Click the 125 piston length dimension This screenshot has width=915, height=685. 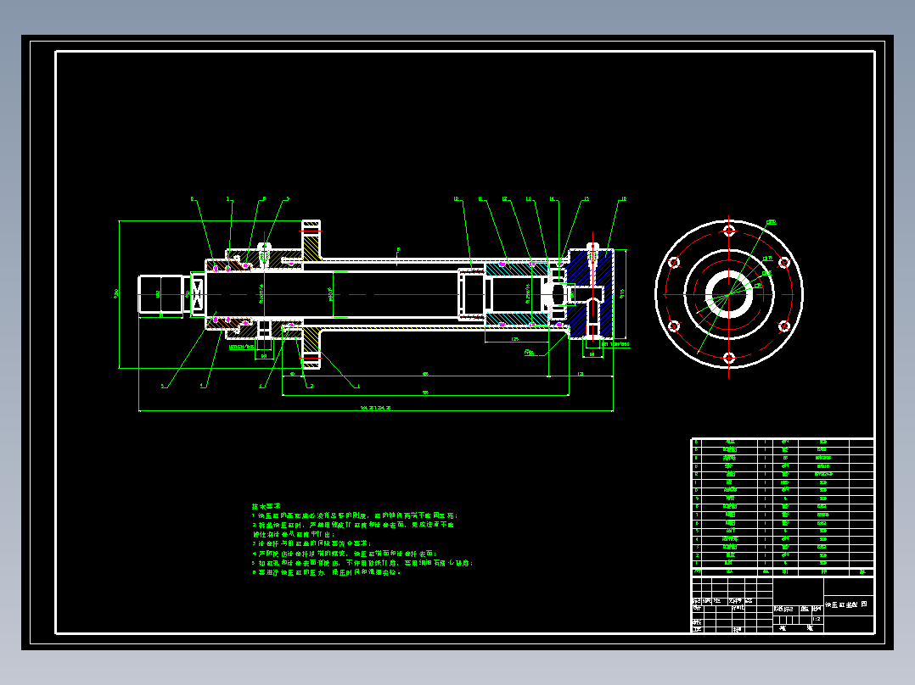pos(514,339)
